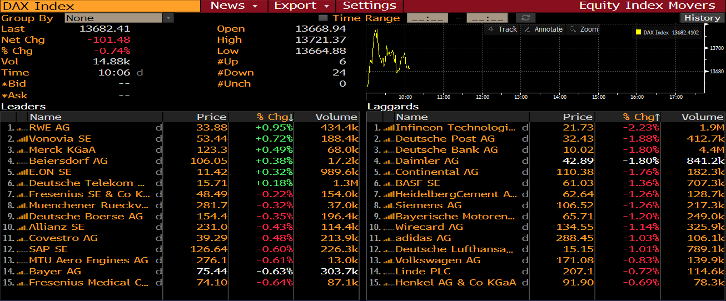Image resolution: width=726 pixels, height=301 pixels.
Task: Click signal bars icon beside Siemens AG
Action: click(389, 205)
